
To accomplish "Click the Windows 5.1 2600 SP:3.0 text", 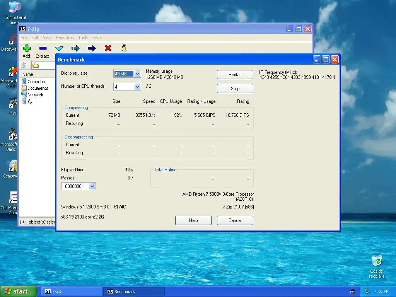I will point(93,207).
